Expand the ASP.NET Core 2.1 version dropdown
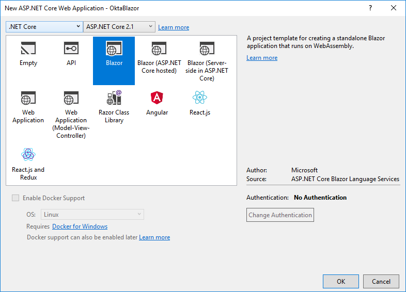The width and height of the screenshot is (406, 292). pos(119,26)
